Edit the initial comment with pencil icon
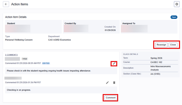The width and height of the screenshot is (182, 105). tap(114, 64)
